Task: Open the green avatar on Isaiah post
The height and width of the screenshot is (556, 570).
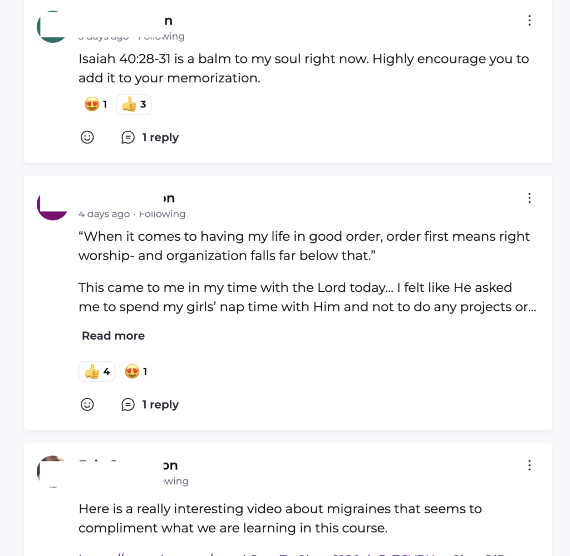Action: (51, 27)
